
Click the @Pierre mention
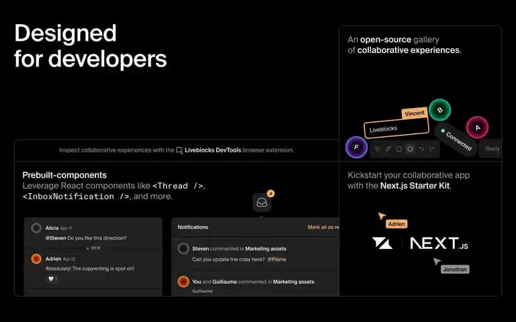coord(277,259)
